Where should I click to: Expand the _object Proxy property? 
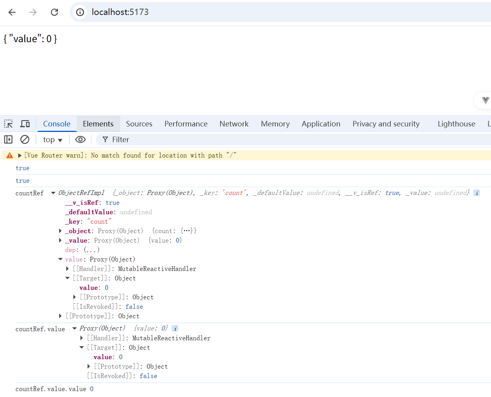(x=60, y=231)
